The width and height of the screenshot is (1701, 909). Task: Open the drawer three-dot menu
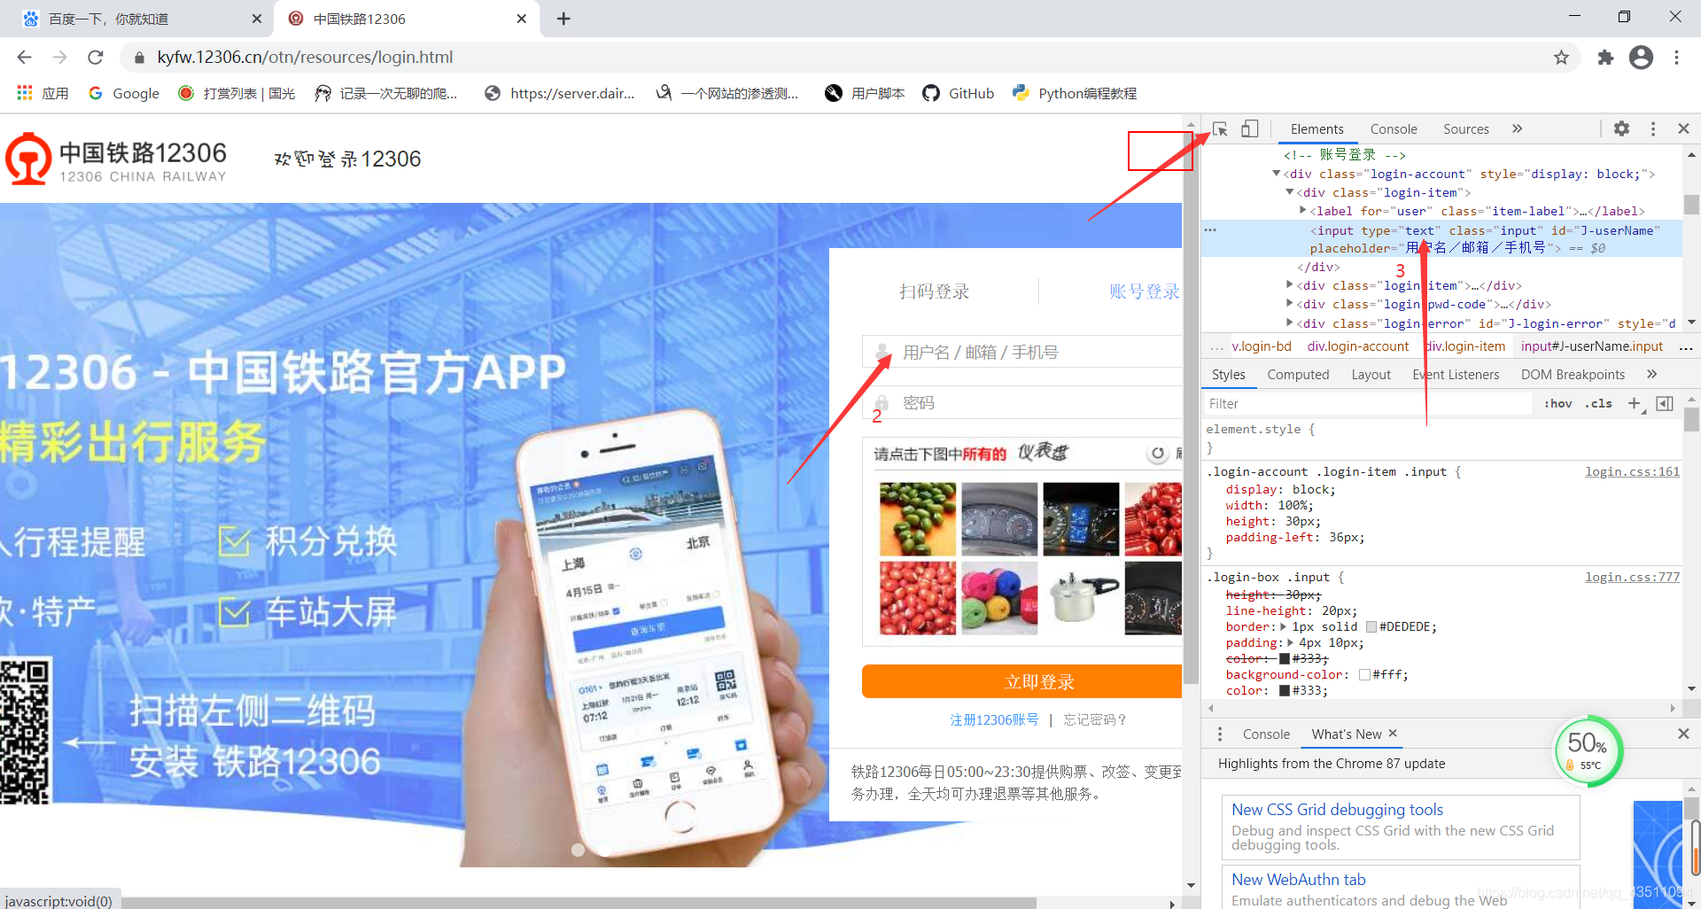coord(1220,734)
